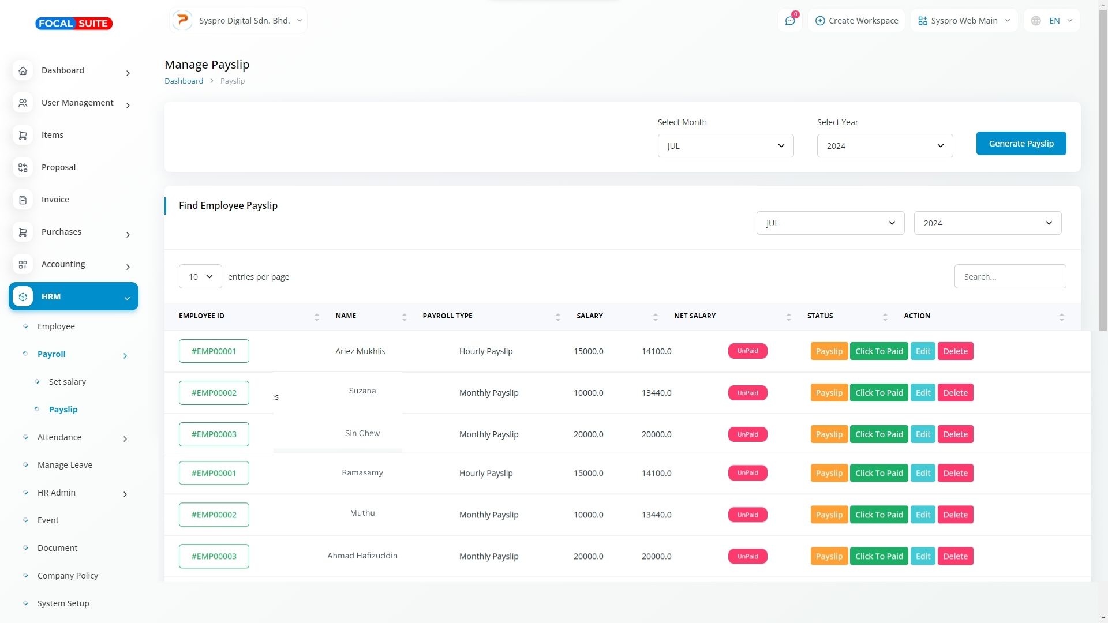This screenshot has height=623, width=1108.
Task: Open the Select Month JUL dropdown
Action: (725, 146)
